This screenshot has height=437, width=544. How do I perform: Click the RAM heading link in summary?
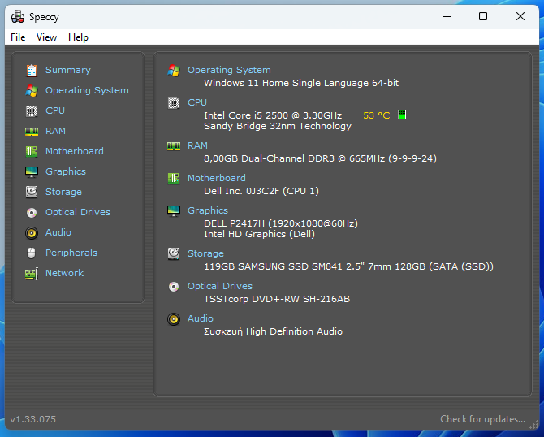[x=197, y=145]
